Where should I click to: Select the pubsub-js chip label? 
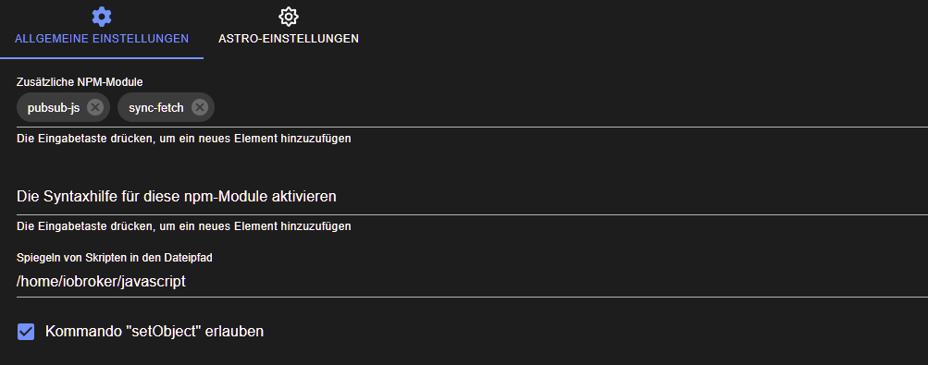54,108
